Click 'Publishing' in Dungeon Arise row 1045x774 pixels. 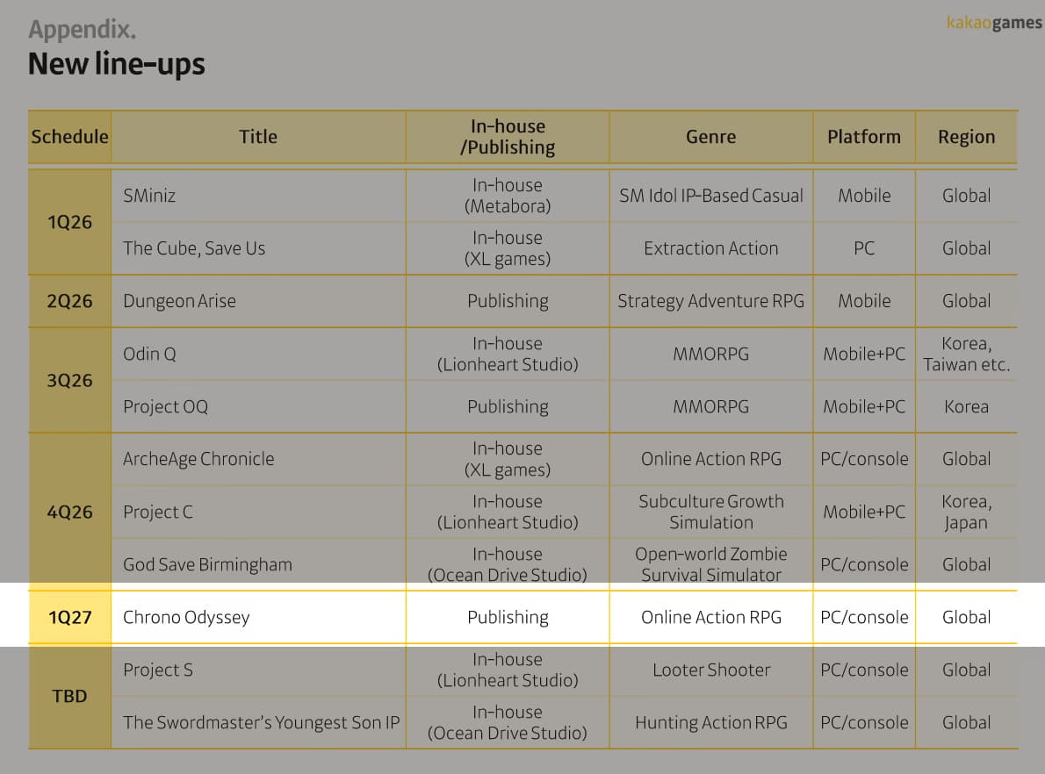[x=508, y=301]
